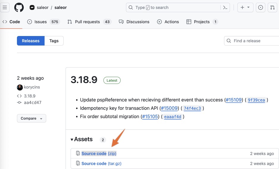This screenshot has width=279, height=169.
Task: Switch to the Discussions tab
Action: [x=134, y=22]
